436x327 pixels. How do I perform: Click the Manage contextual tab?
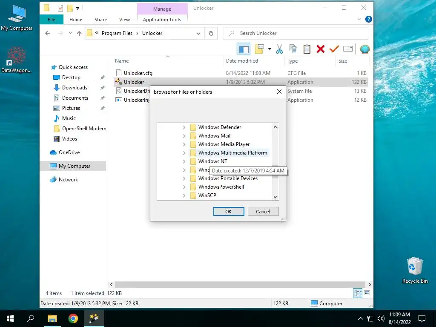[x=162, y=9]
